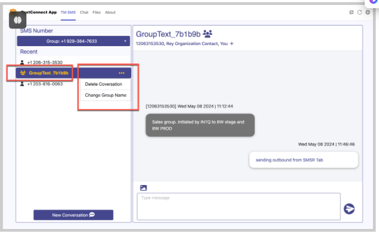
Task: Open the About tab
Action: click(110, 12)
